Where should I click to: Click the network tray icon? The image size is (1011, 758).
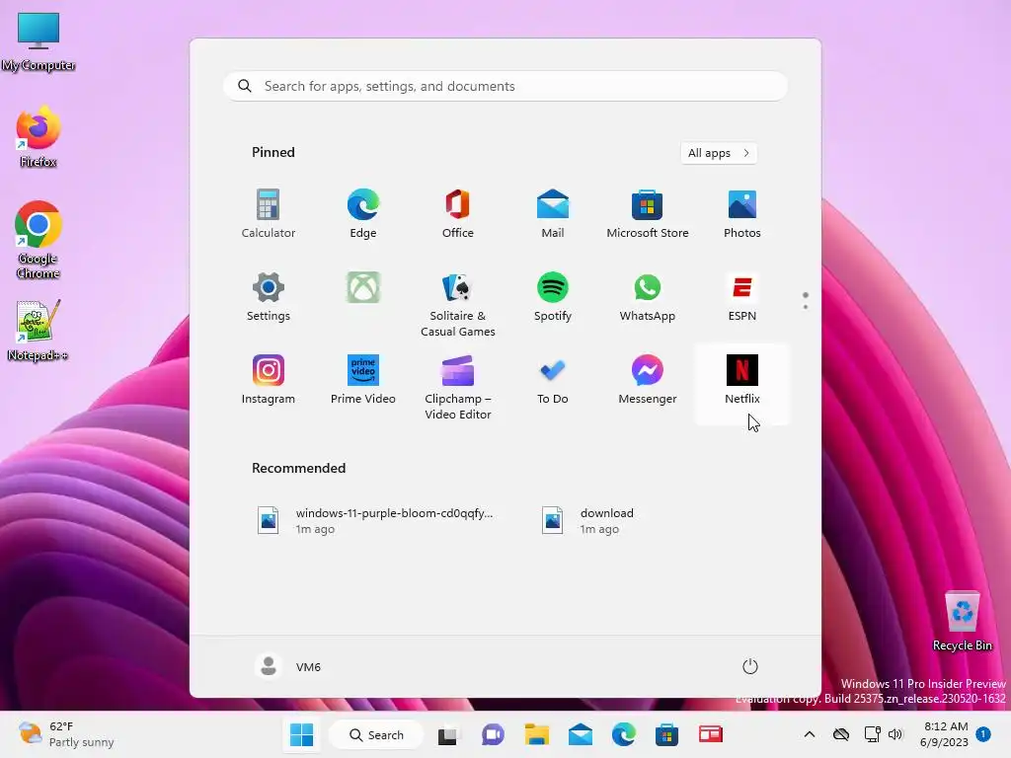[x=873, y=734]
